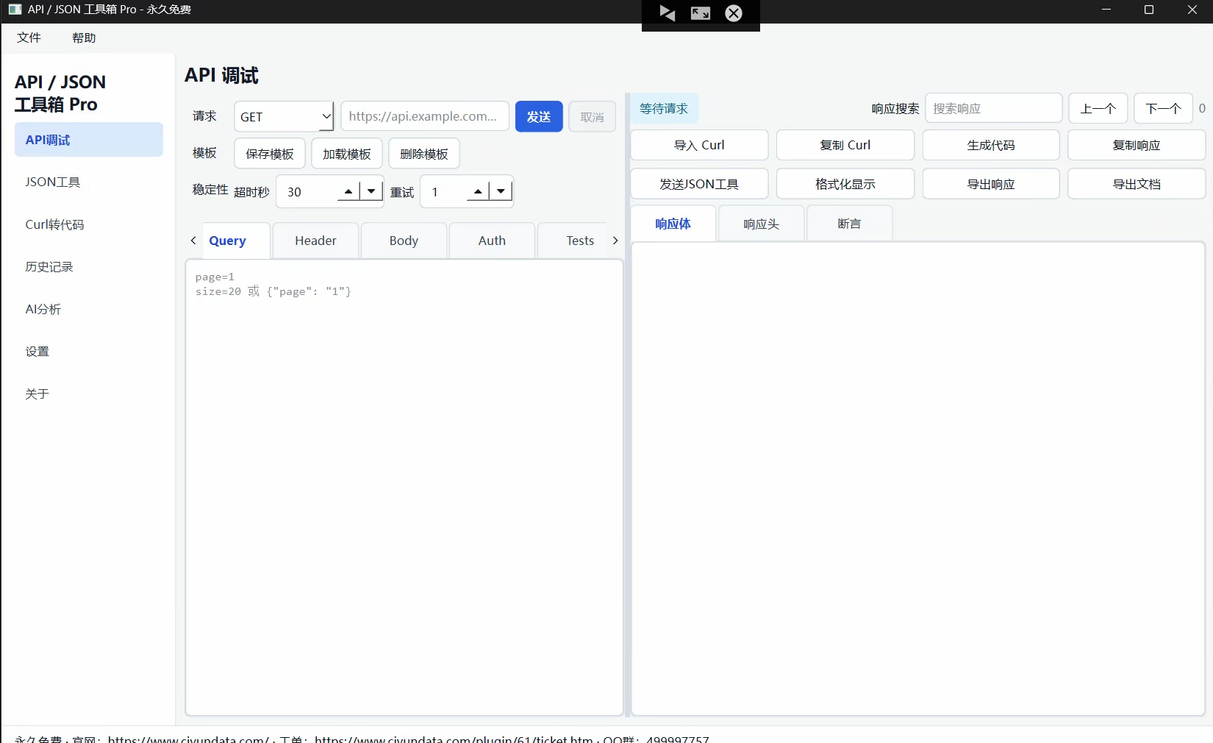This screenshot has height=743, width=1213.
Task: Click the remote overlay pointer icon
Action: [x=668, y=13]
